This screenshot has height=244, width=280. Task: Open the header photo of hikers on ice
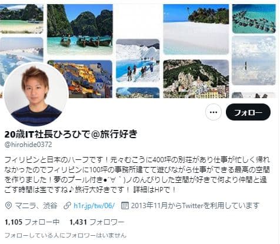pos(138,61)
